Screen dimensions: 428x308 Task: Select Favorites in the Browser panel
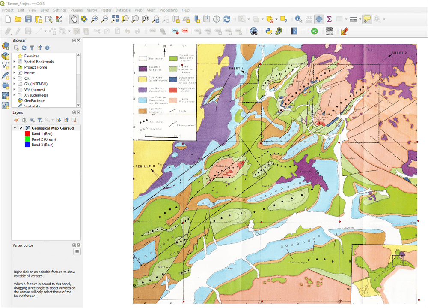coord(31,56)
